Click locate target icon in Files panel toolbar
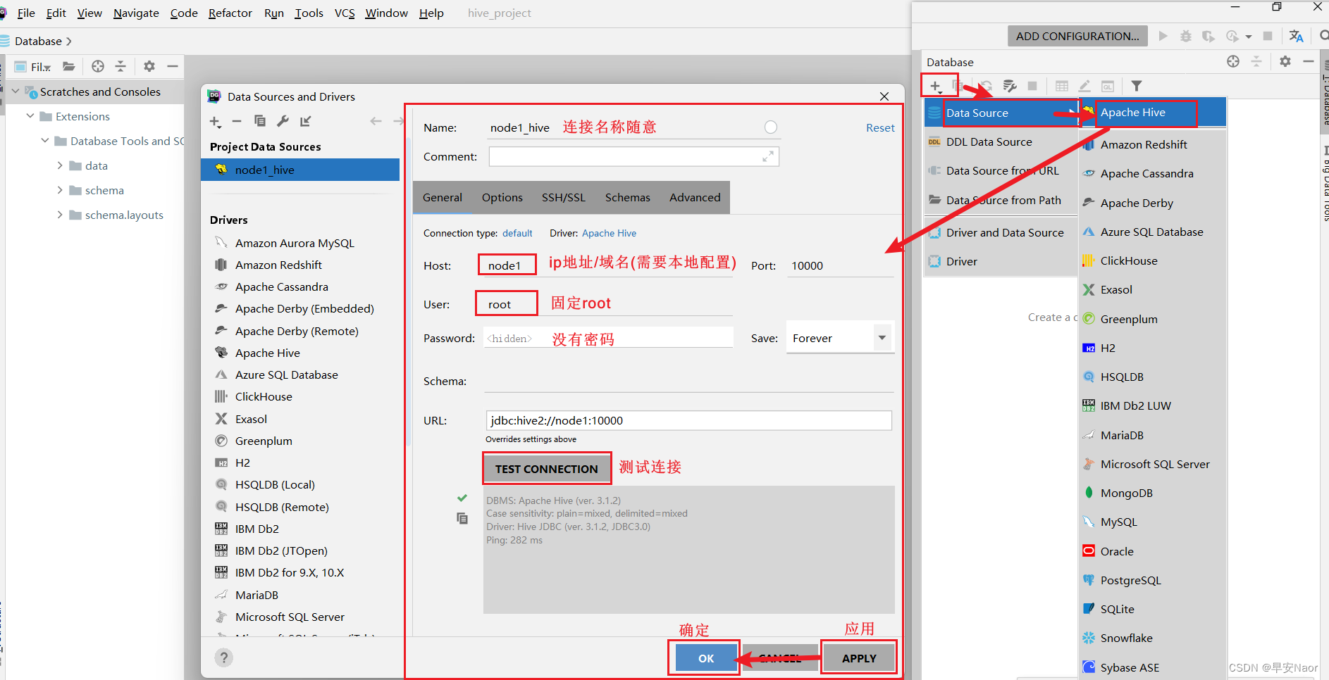The height and width of the screenshot is (680, 1329). [98, 66]
